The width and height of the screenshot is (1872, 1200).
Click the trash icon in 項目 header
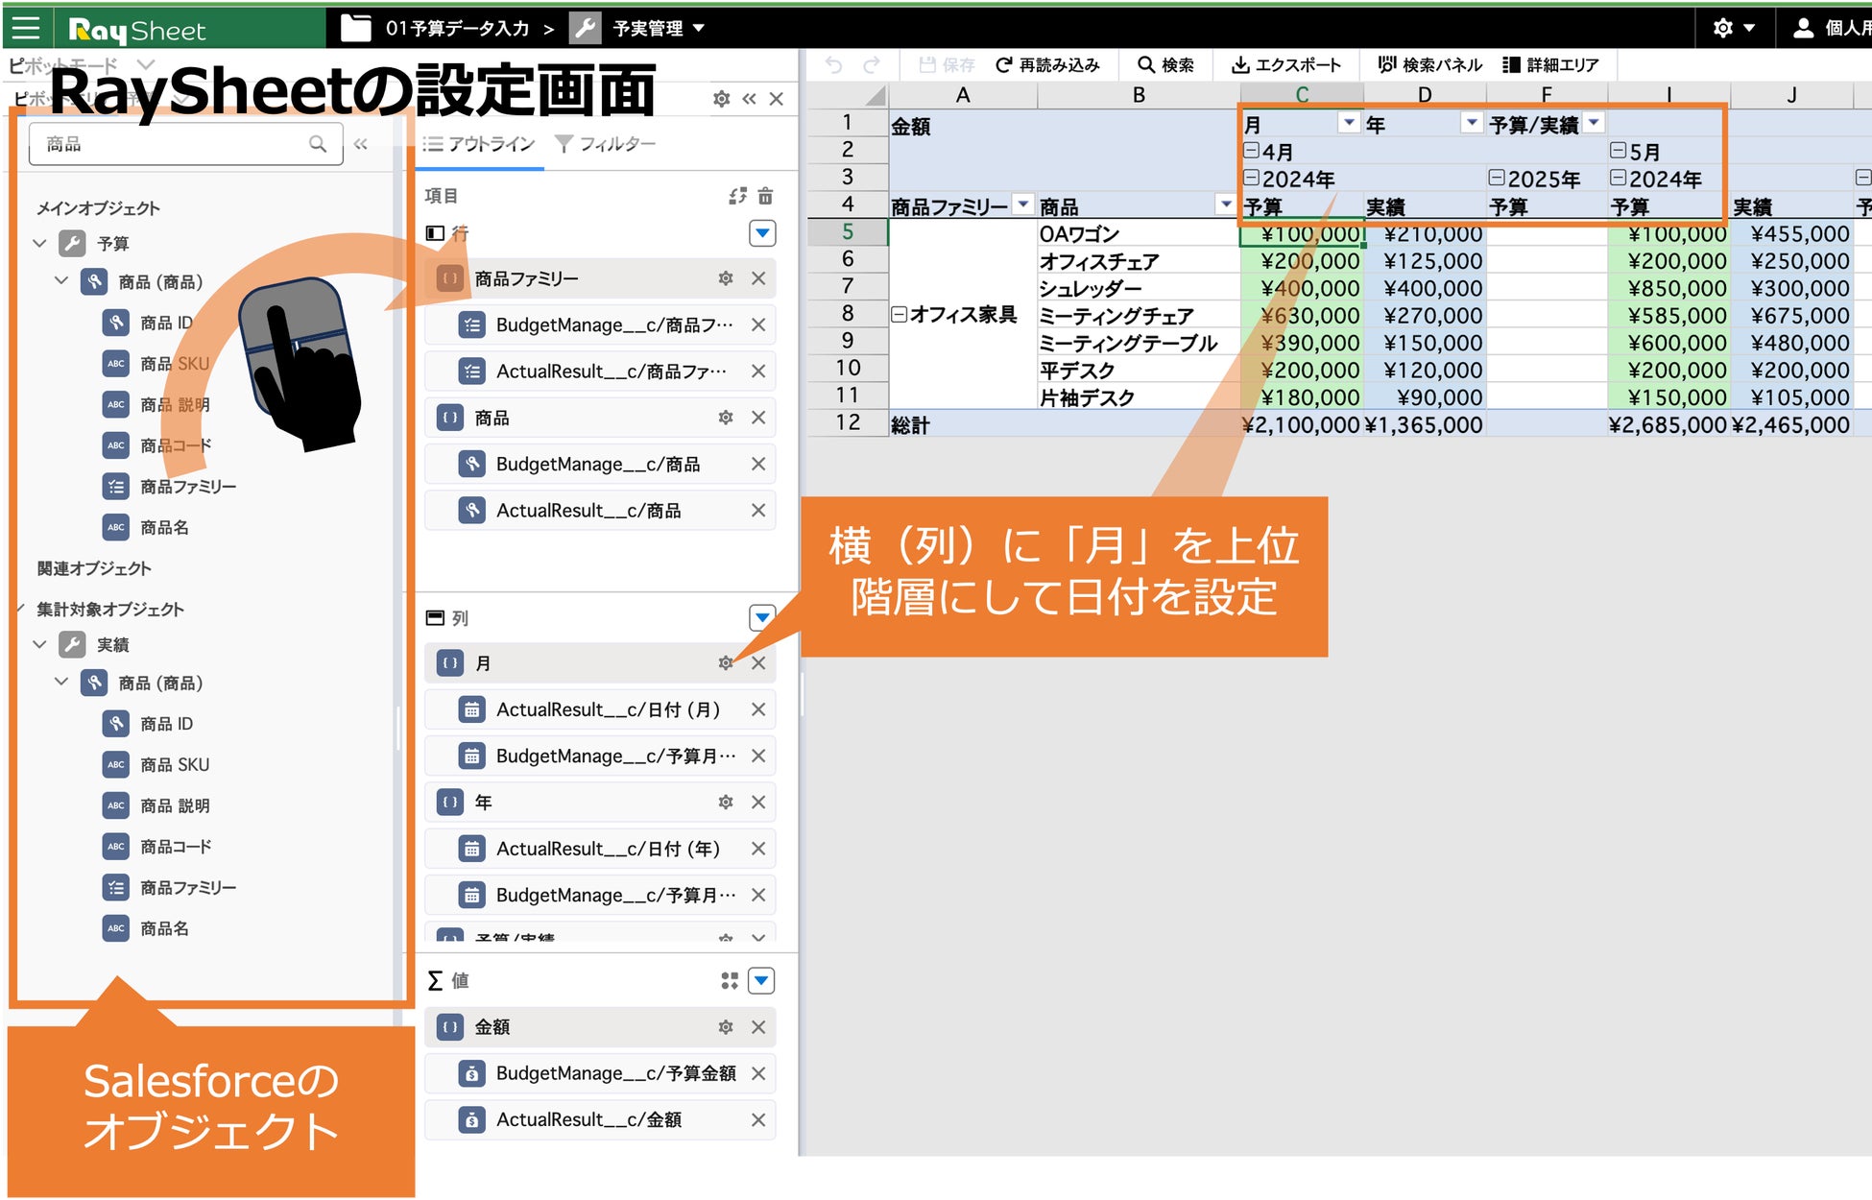765,196
